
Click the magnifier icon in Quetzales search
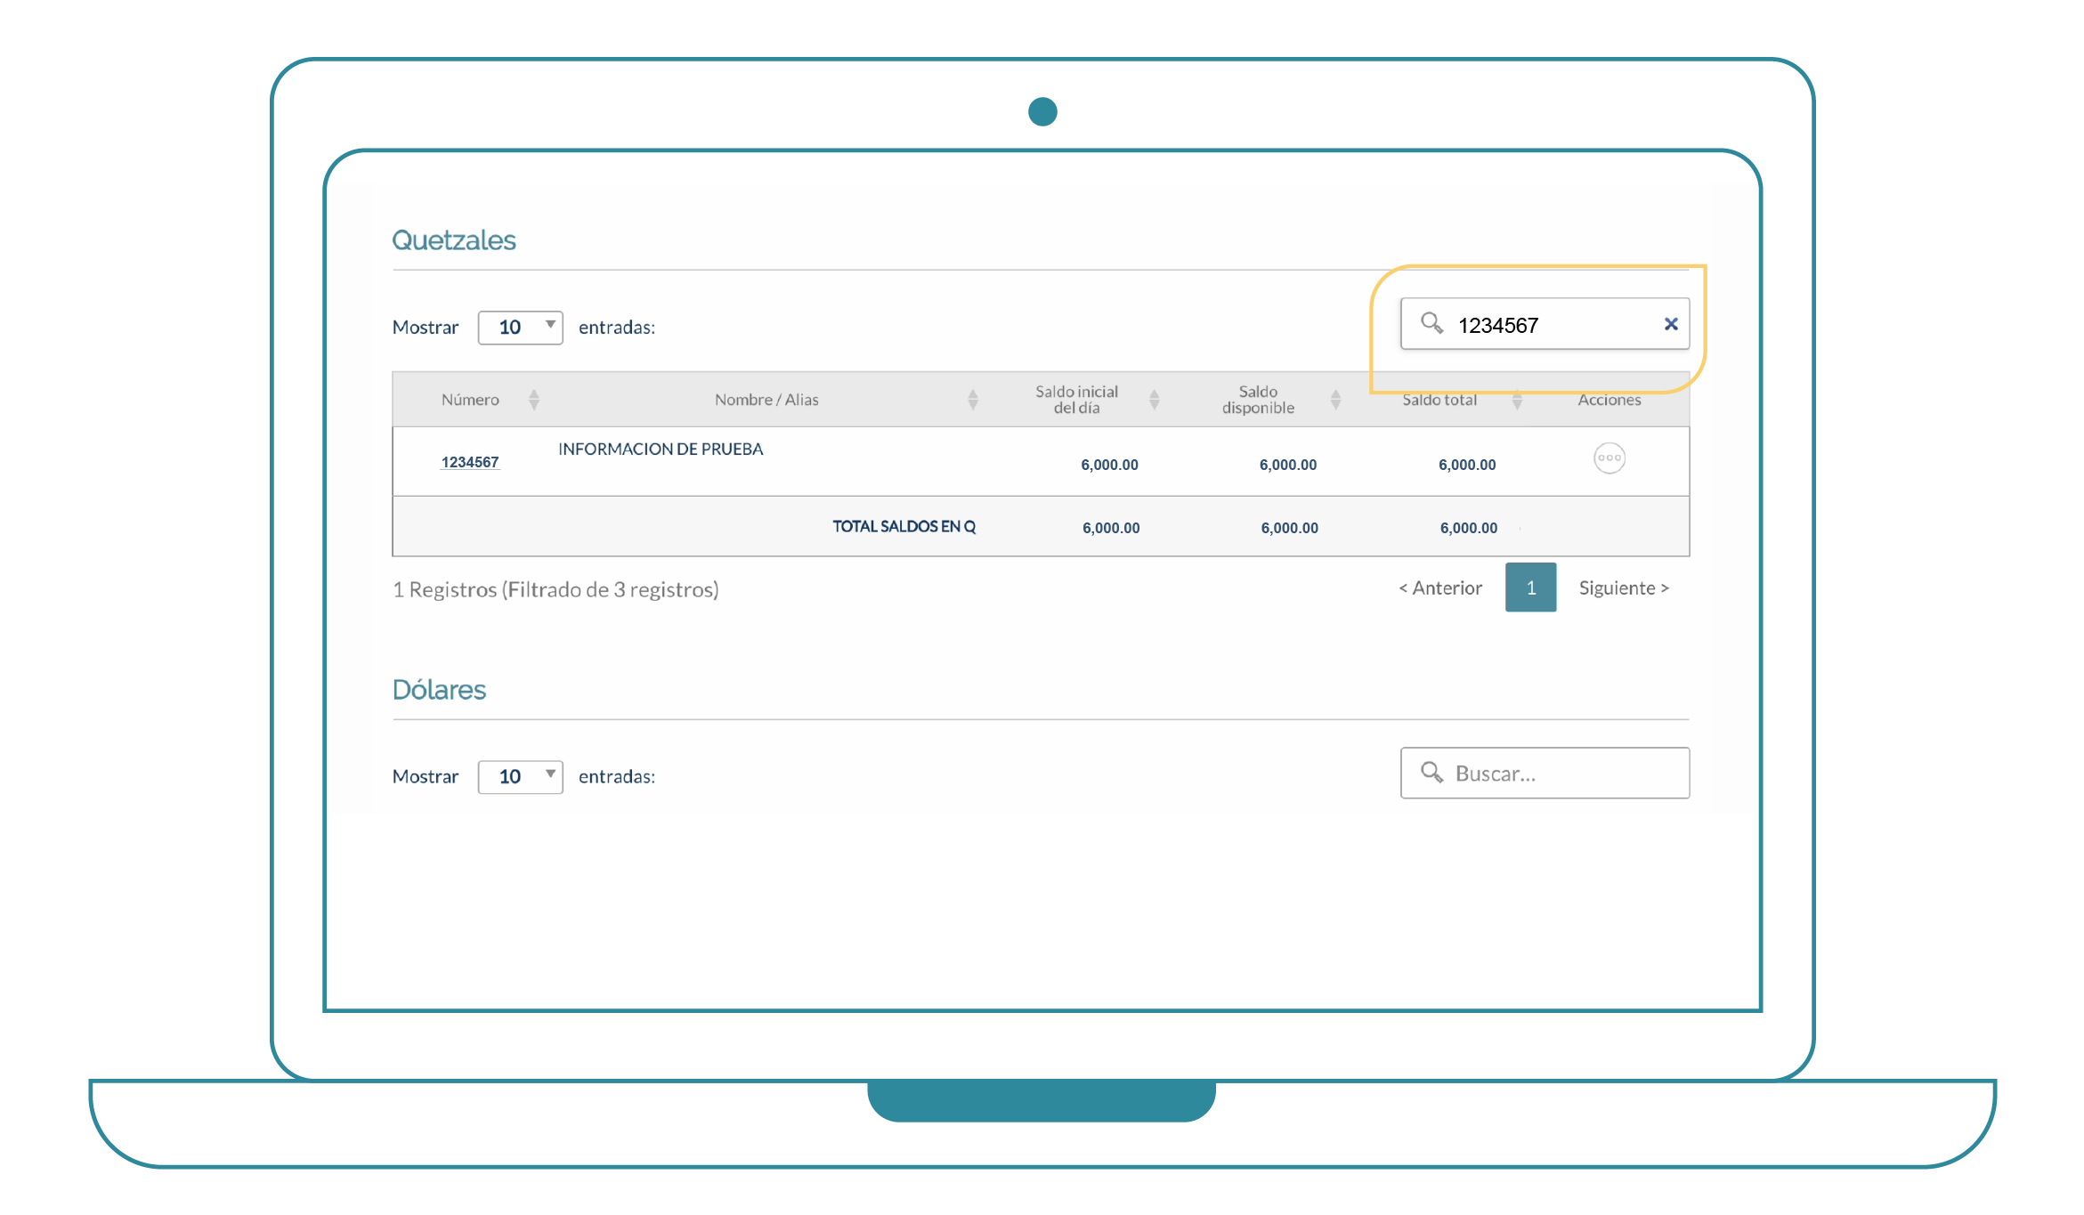click(1431, 323)
